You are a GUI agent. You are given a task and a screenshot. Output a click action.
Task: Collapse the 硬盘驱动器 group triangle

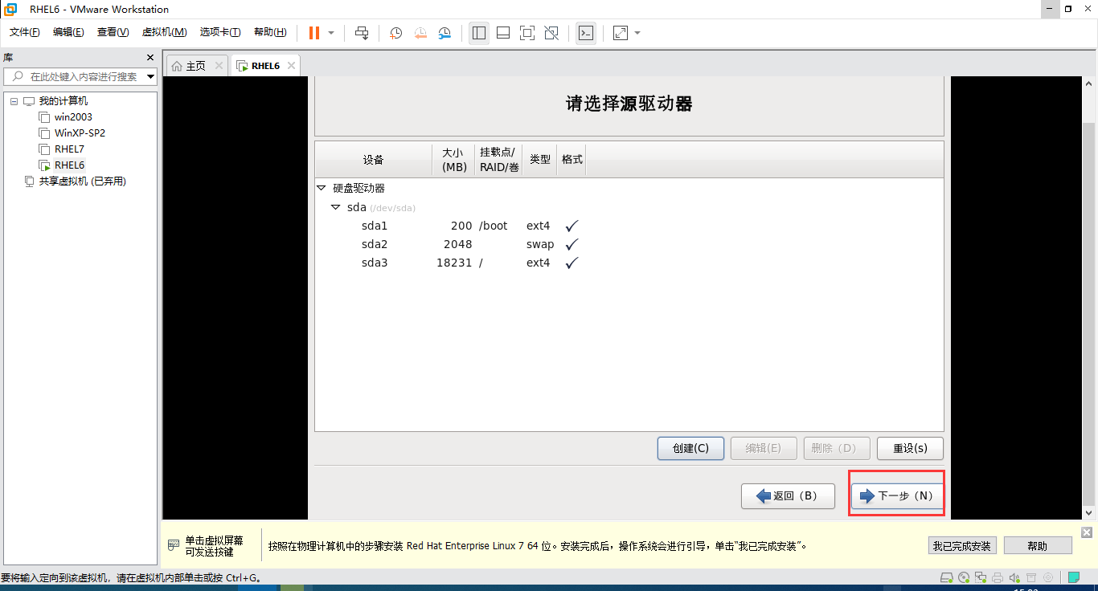point(322,188)
